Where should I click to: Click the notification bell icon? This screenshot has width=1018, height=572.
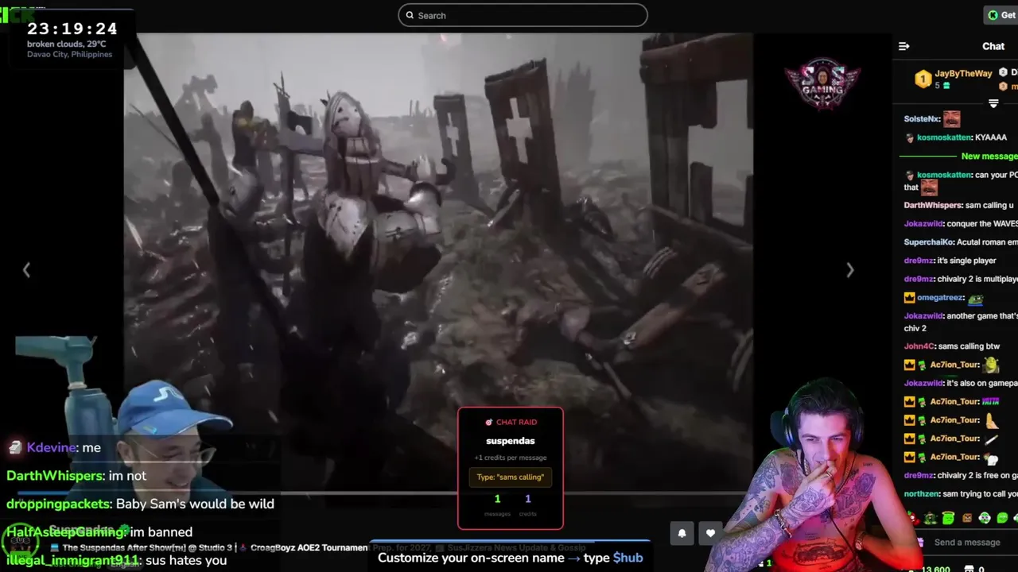(682, 533)
